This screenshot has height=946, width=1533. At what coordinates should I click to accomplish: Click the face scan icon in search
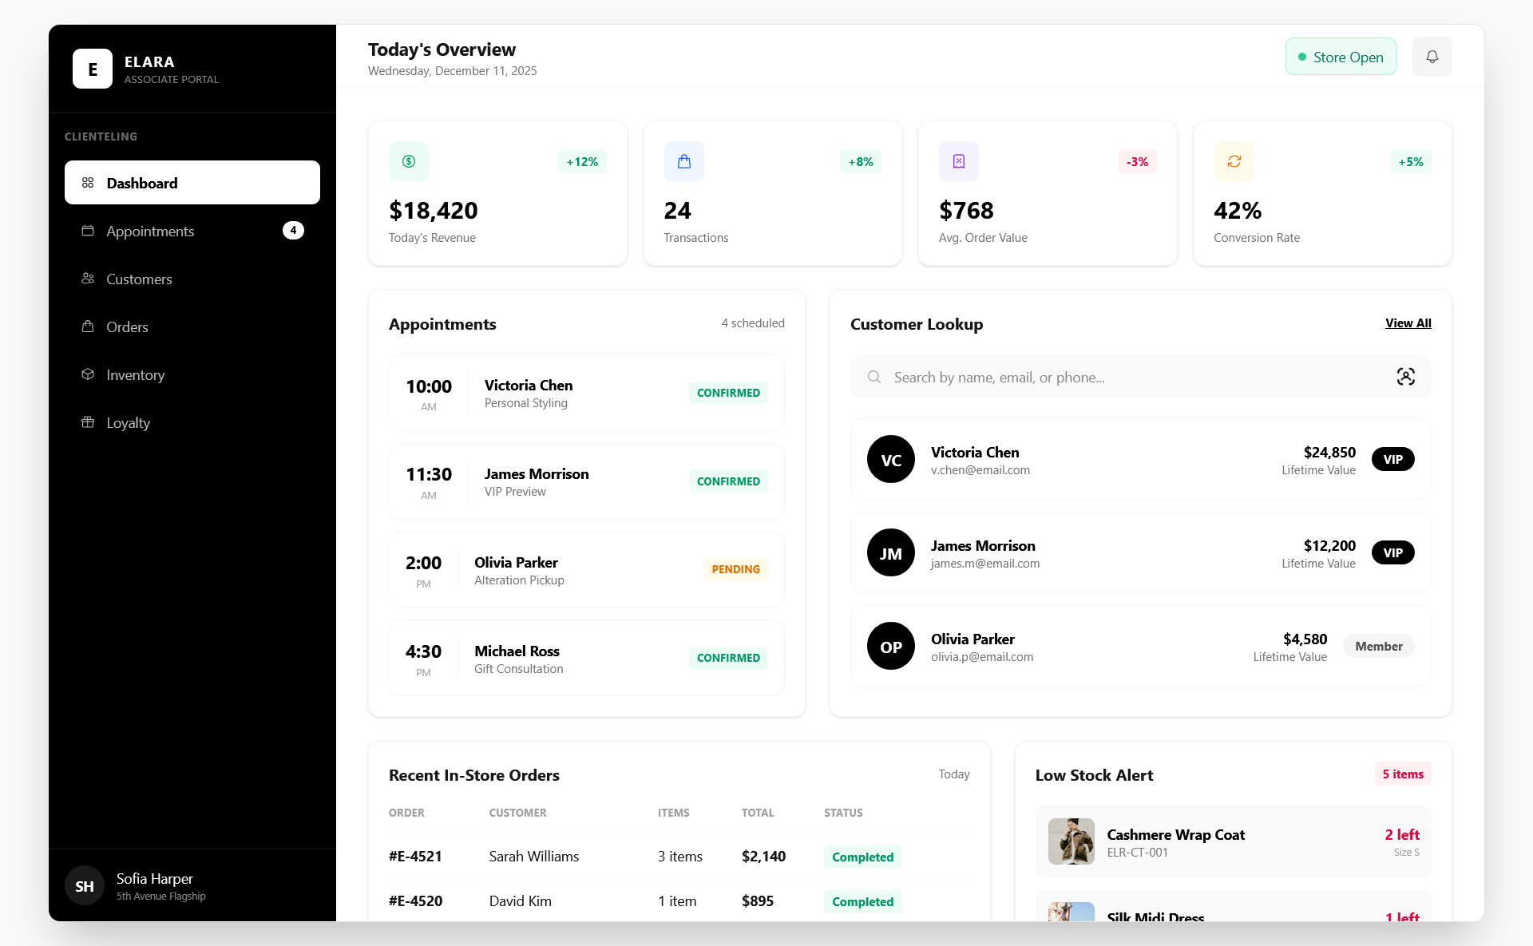[x=1405, y=377]
